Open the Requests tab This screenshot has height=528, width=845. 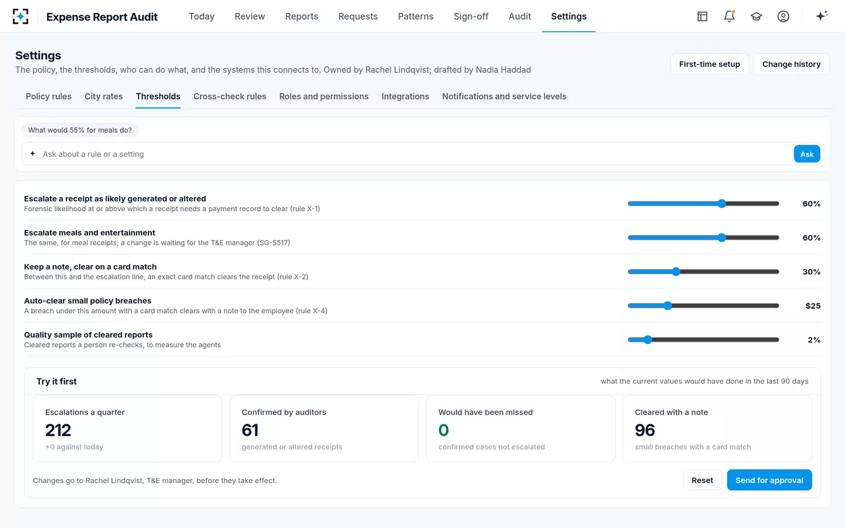coord(358,16)
